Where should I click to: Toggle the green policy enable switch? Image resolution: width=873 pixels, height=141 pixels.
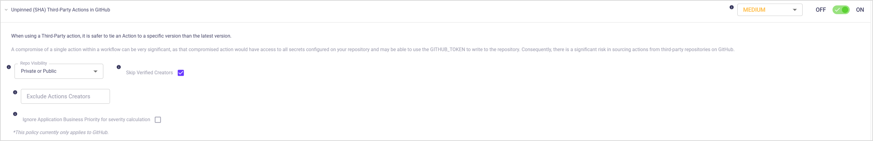click(841, 10)
